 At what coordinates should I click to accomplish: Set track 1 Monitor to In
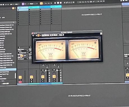pos(19,56)
